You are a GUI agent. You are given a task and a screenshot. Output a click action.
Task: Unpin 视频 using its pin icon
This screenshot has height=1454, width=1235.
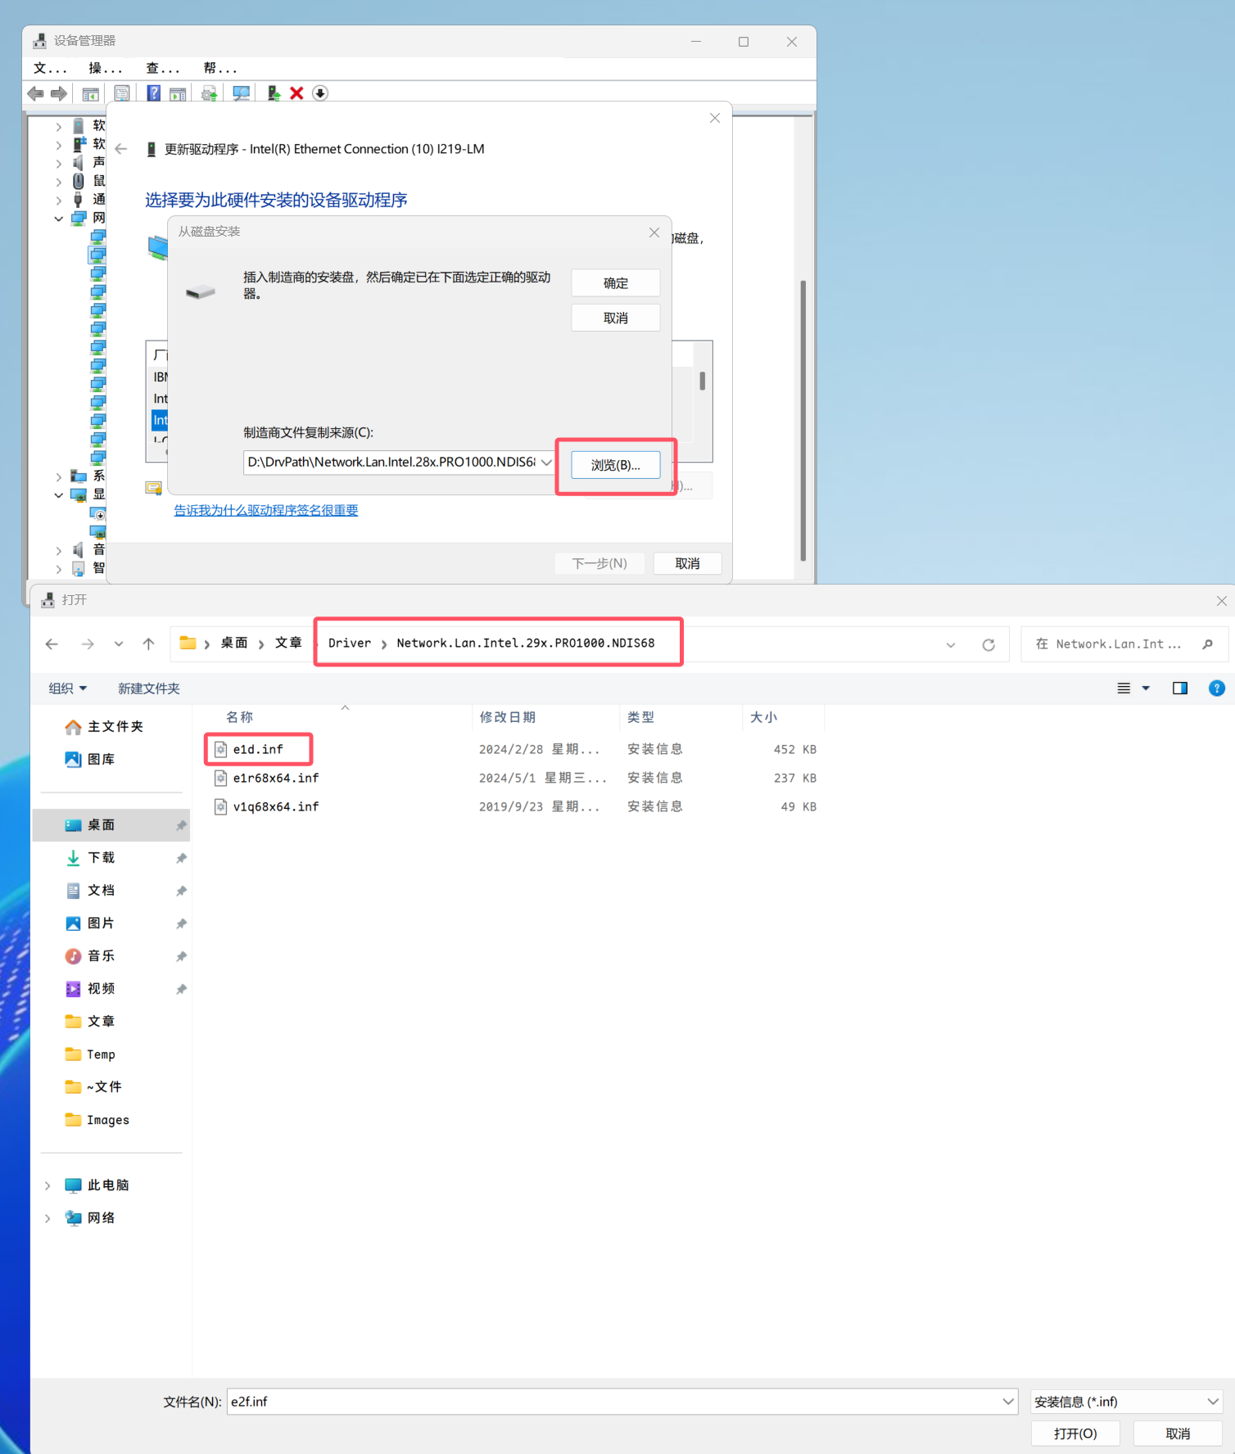(x=181, y=989)
